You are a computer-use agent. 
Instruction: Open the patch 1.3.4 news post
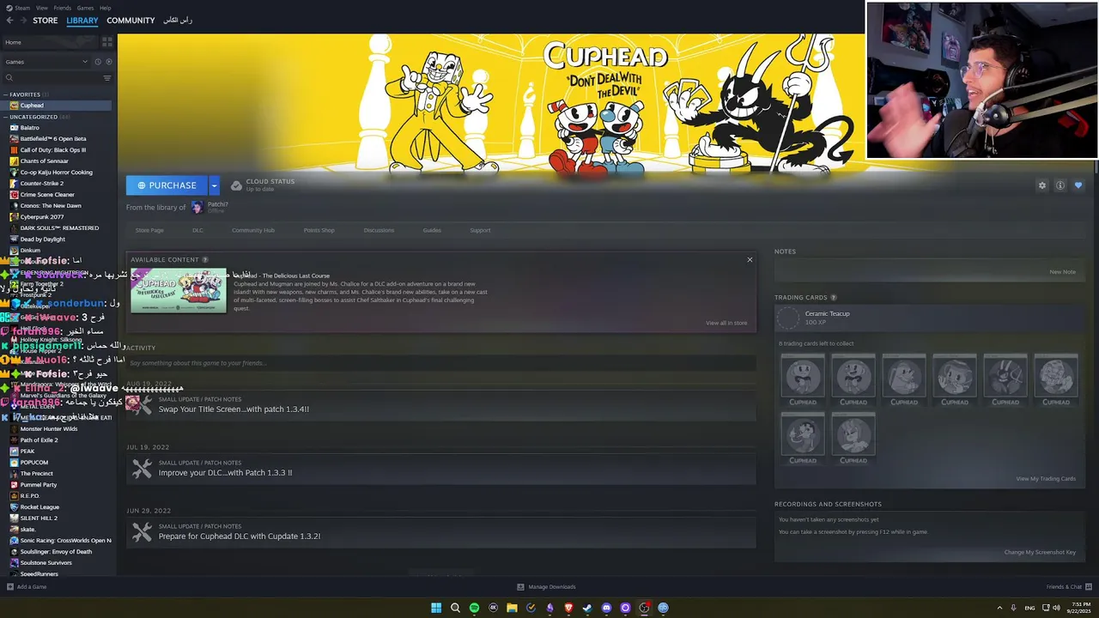tap(440, 404)
